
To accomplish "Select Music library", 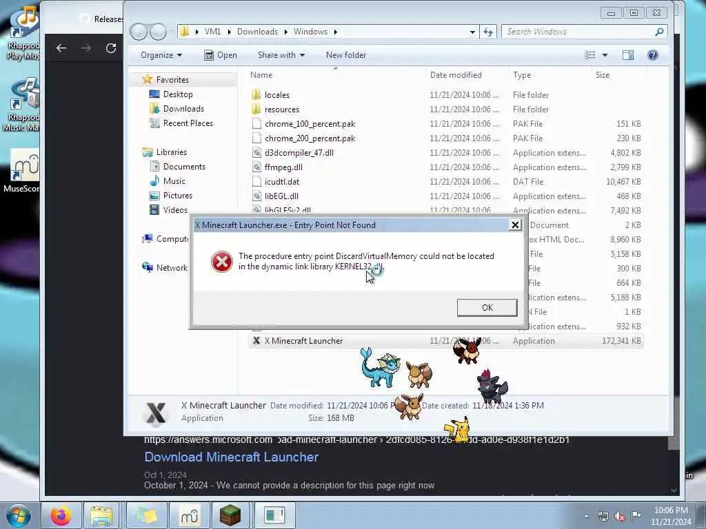I will click(174, 181).
